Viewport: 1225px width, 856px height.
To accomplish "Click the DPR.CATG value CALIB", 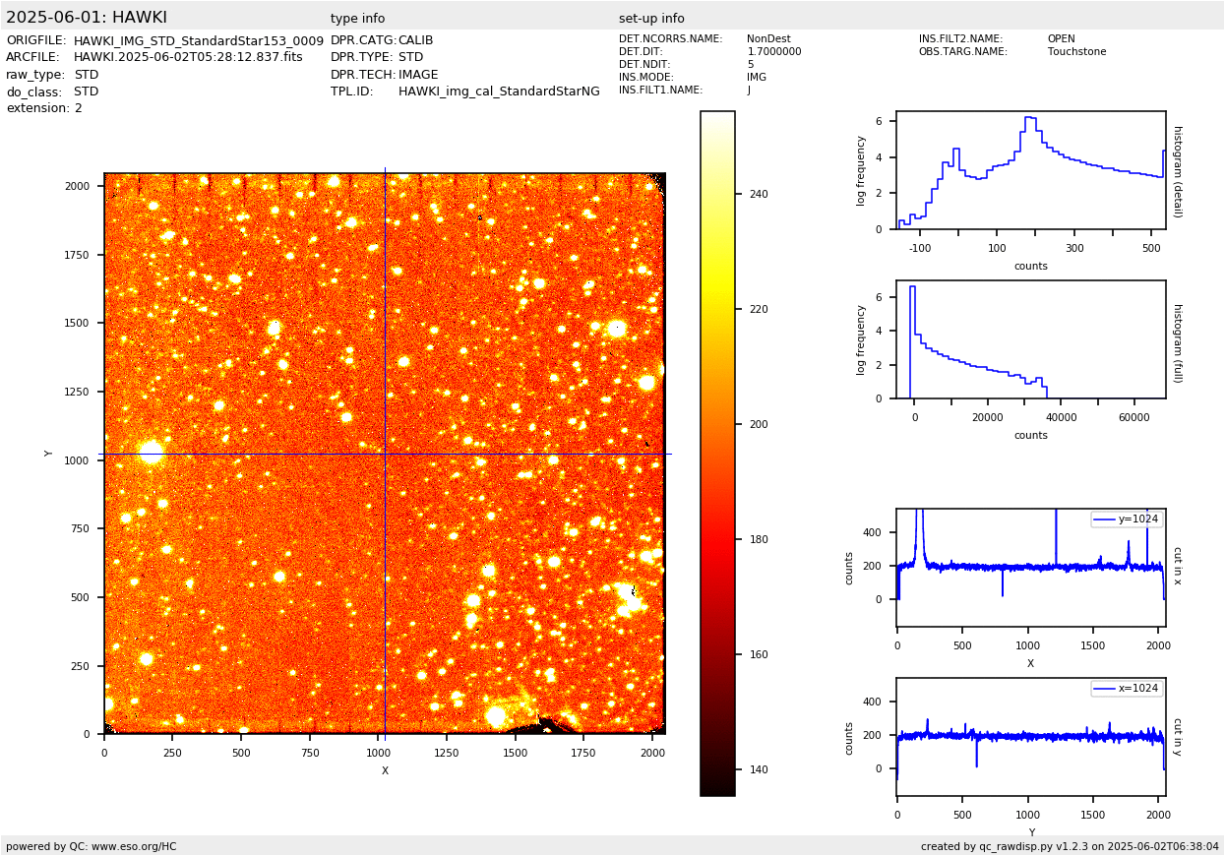I will [x=415, y=40].
